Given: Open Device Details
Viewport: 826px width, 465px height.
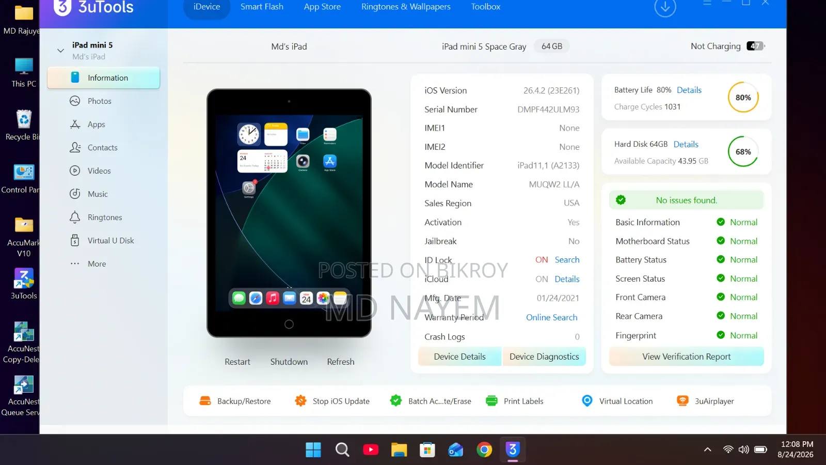Looking at the screenshot, I should (460, 357).
